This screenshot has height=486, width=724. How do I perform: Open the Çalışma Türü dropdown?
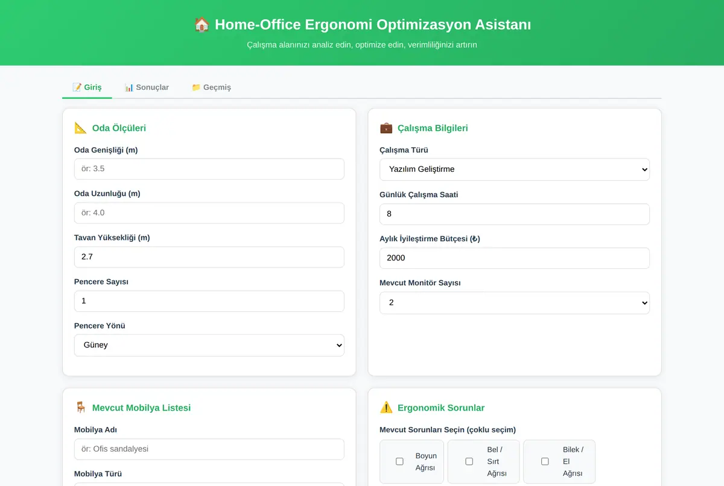point(515,169)
